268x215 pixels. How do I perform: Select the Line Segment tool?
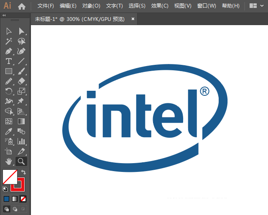click(x=22, y=61)
